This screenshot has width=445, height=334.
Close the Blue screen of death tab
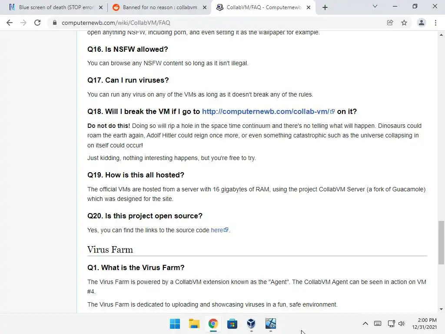101,7
